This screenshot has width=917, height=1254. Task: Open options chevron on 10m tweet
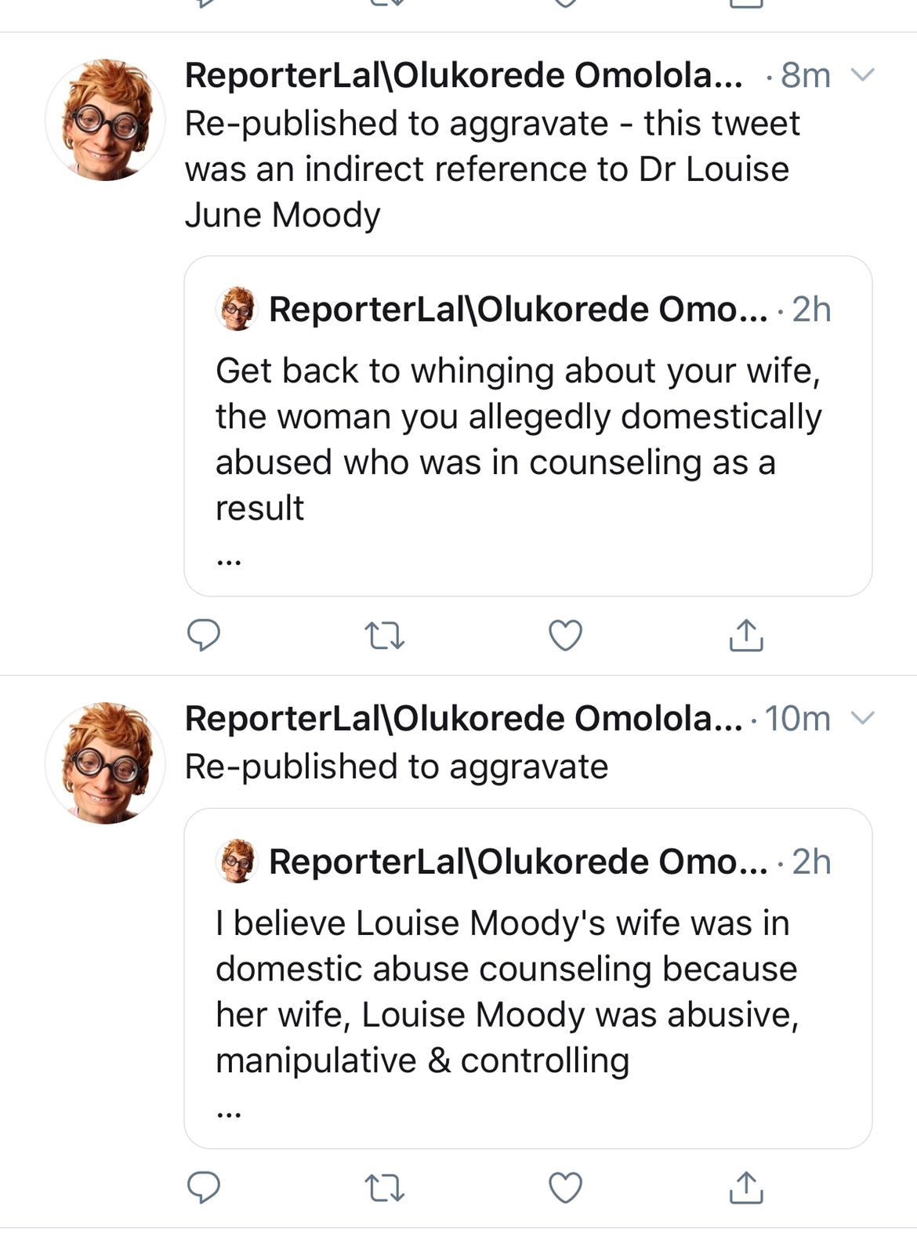[862, 718]
